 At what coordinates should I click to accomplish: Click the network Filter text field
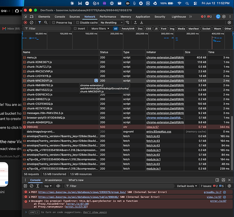point(47,29)
